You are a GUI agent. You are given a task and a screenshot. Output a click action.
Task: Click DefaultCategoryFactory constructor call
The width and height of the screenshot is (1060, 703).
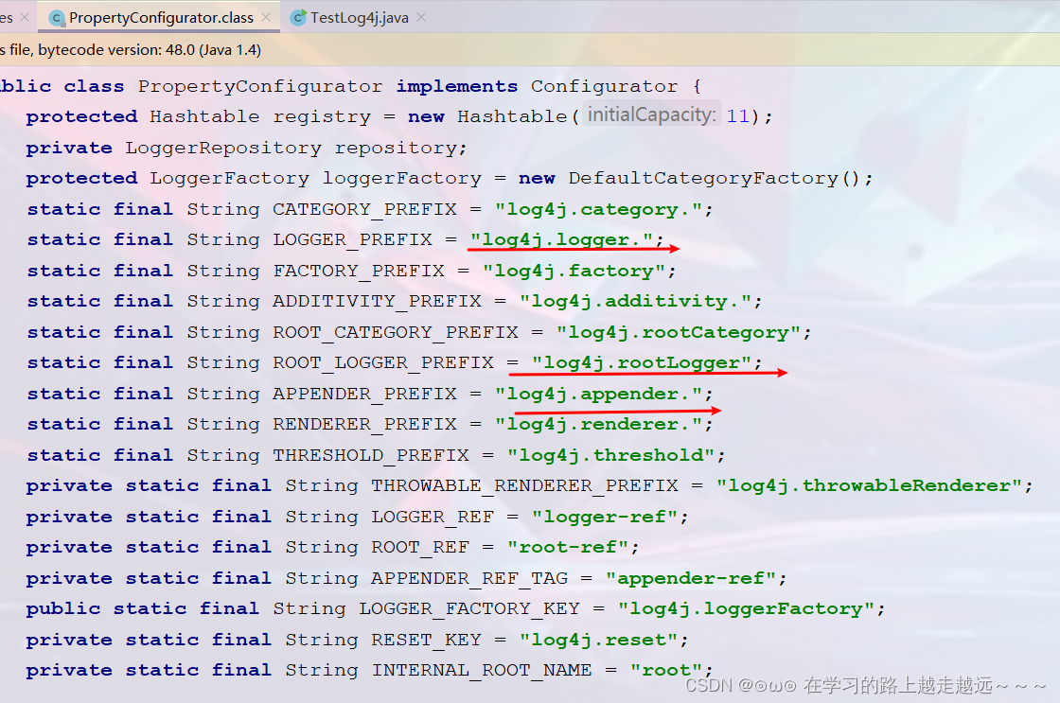point(714,179)
